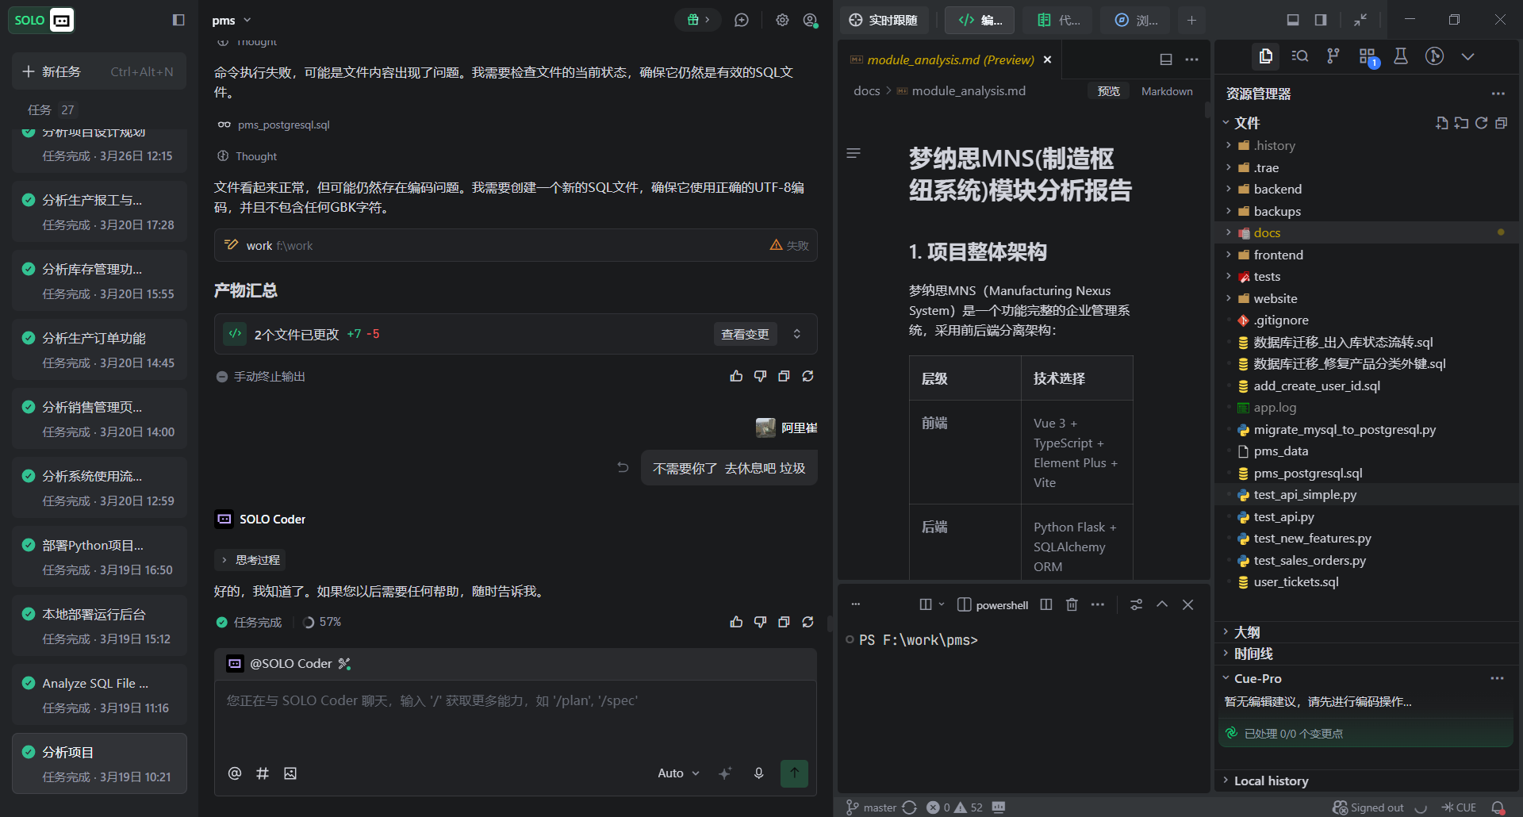This screenshot has height=817, width=1523.
Task: Start a new chat with plus-bubble icon
Action: tap(742, 20)
